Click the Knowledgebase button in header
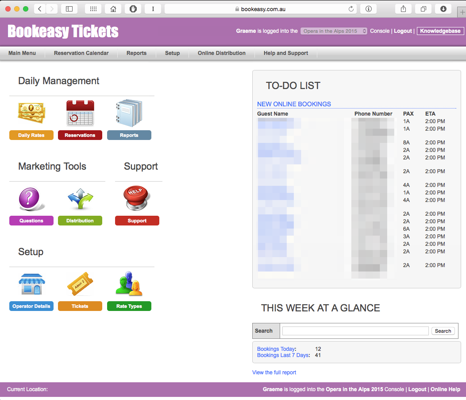Viewport: 466px width, 400px height. click(x=440, y=31)
